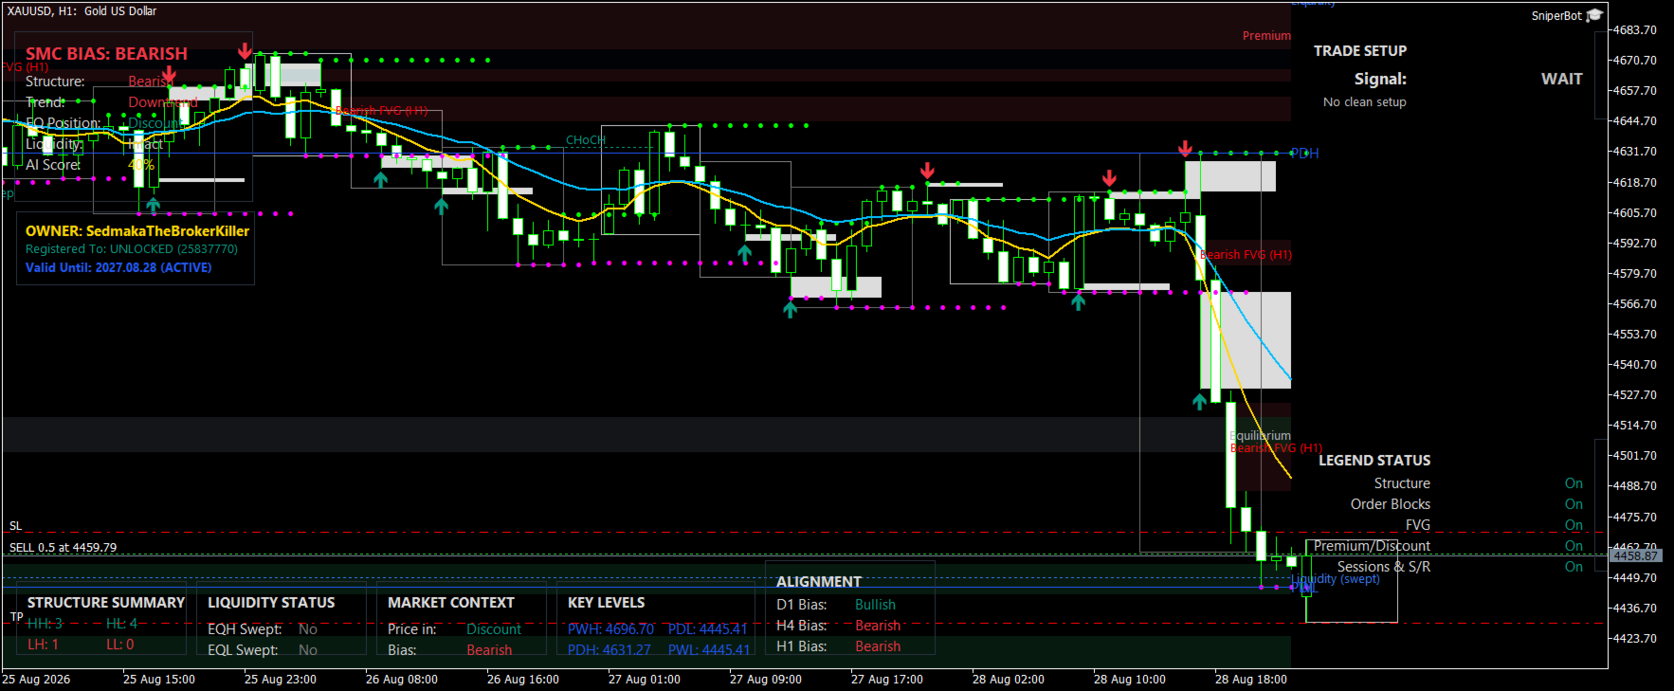The width and height of the screenshot is (1674, 691).
Task: Click the CHoCH structure label on chart
Action: (x=585, y=140)
